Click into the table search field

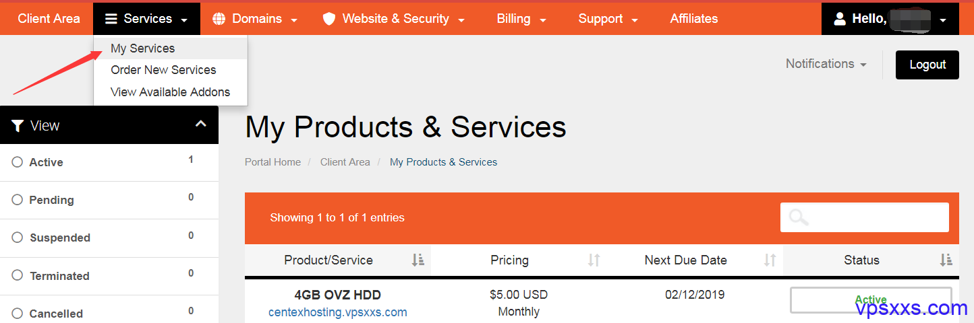point(865,217)
